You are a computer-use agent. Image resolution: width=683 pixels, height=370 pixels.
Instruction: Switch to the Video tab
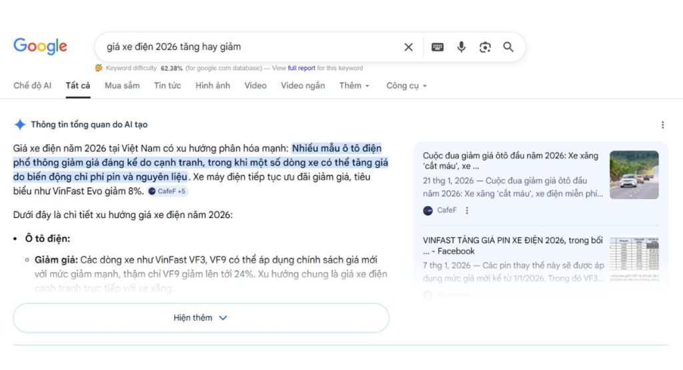tap(255, 86)
